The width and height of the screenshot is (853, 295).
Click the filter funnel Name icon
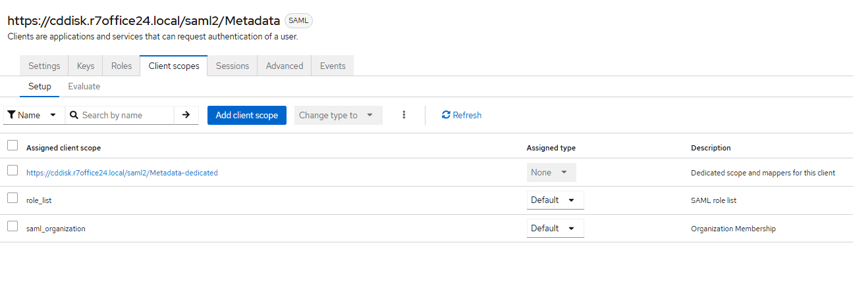pyautogui.click(x=12, y=115)
